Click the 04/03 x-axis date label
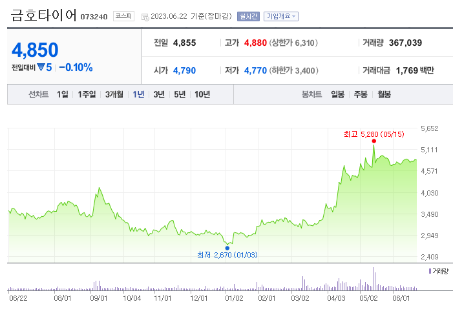453x313 pixels. coord(336,298)
